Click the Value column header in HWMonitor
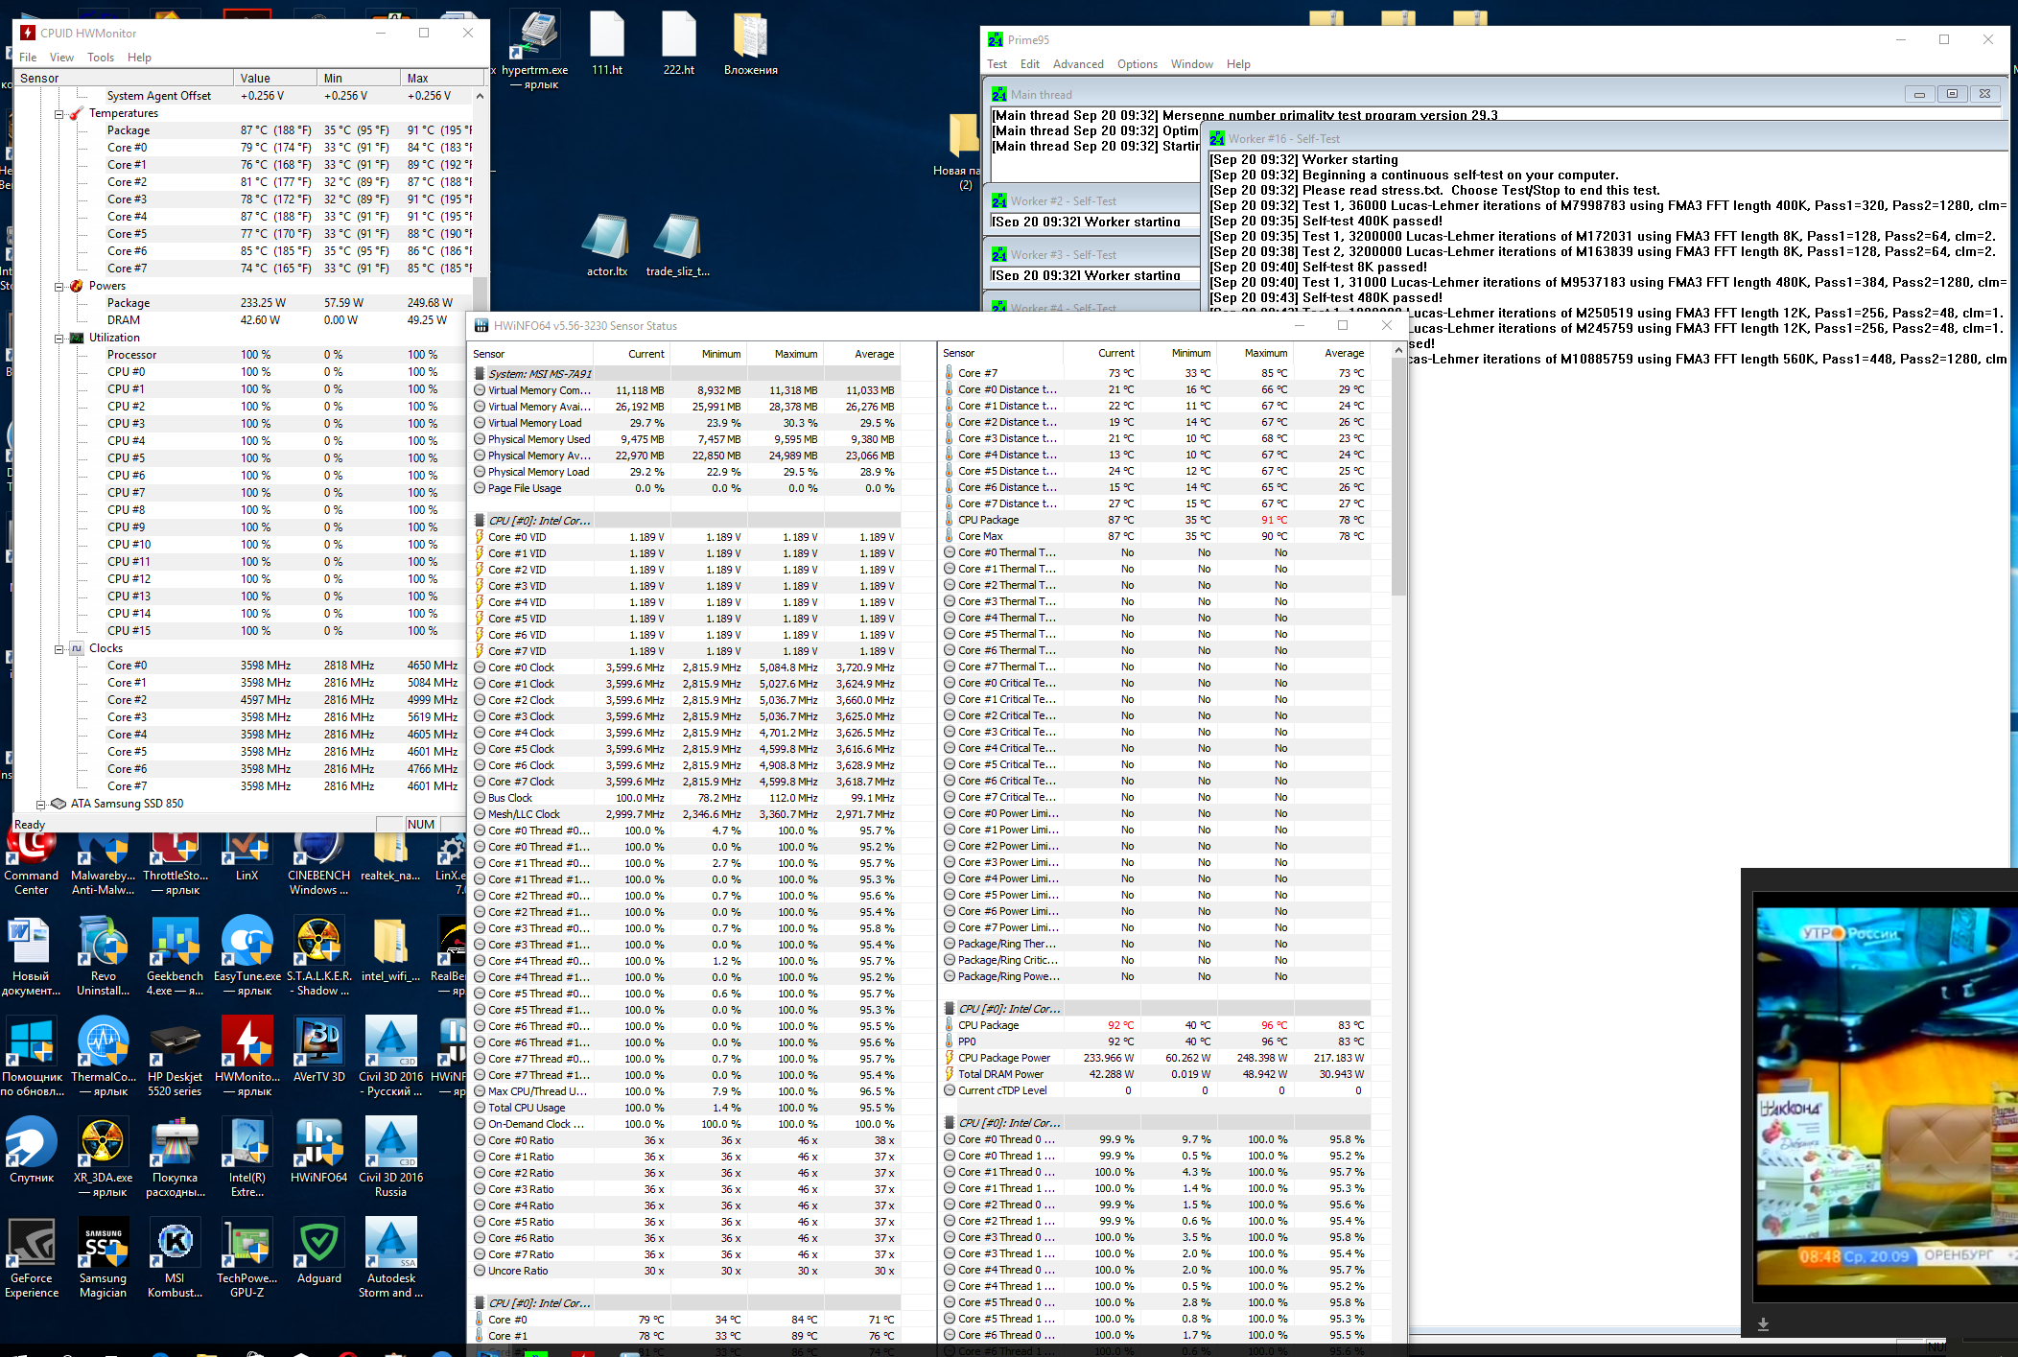This screenshot has width=2018, height=1357. [274, 79]
